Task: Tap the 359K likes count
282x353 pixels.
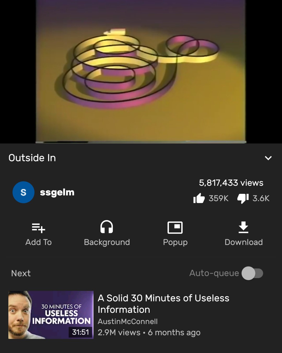Action: [x=219, y=198]
